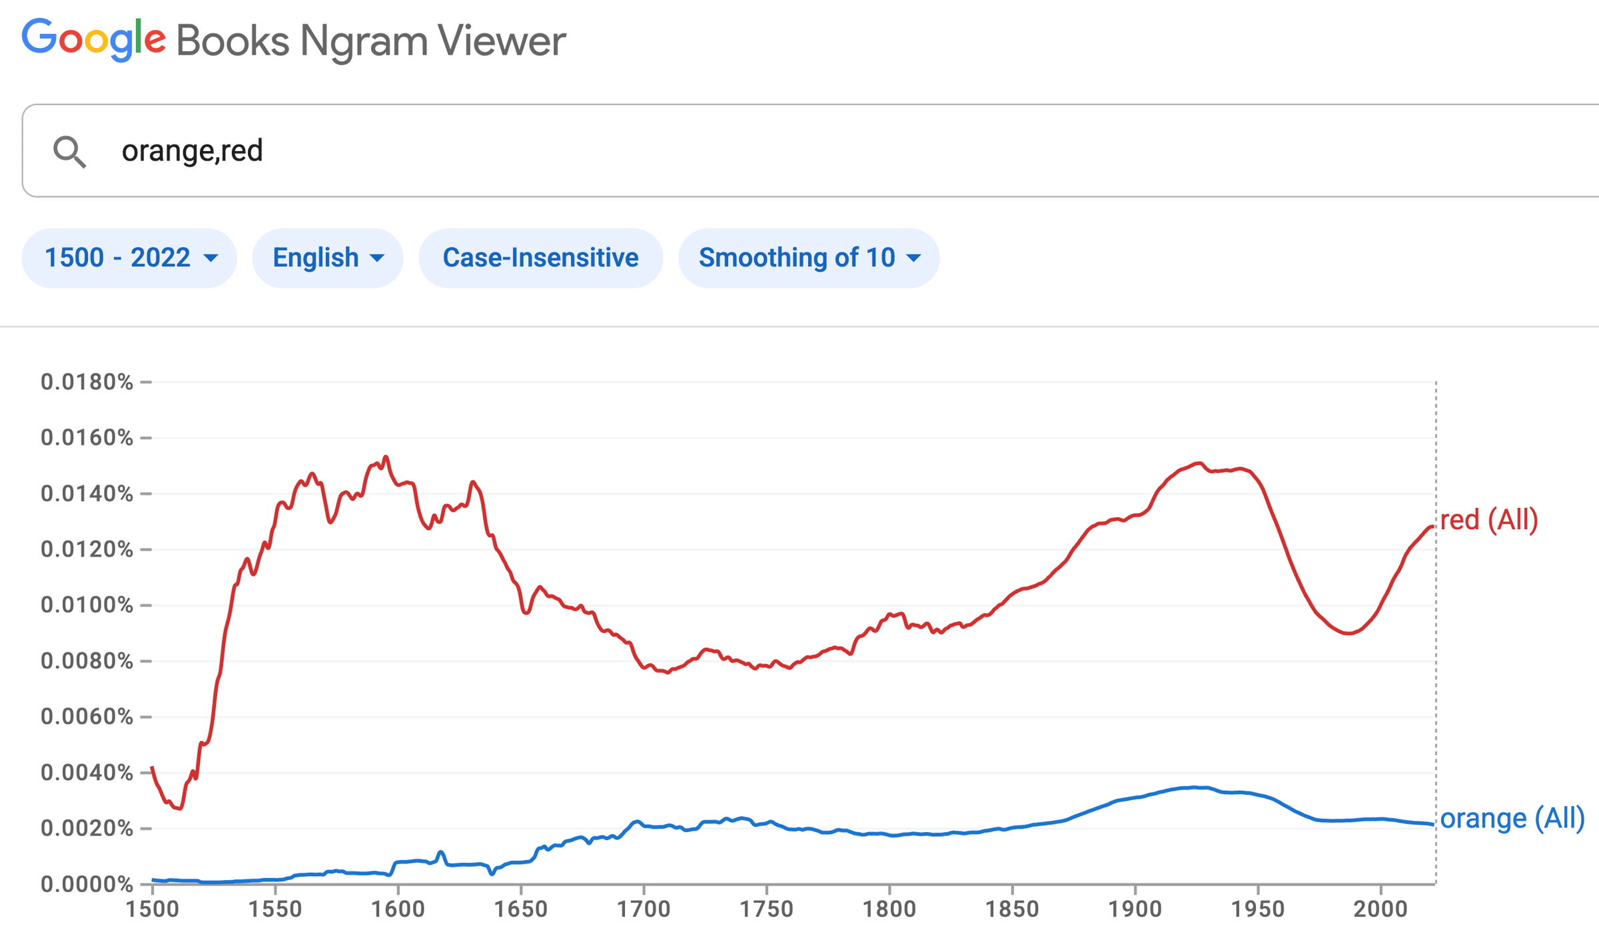This screenshot has height=940, width=1599.
Task: Open the Smoothing of 10 dropdown
Action: coord(809,258)
